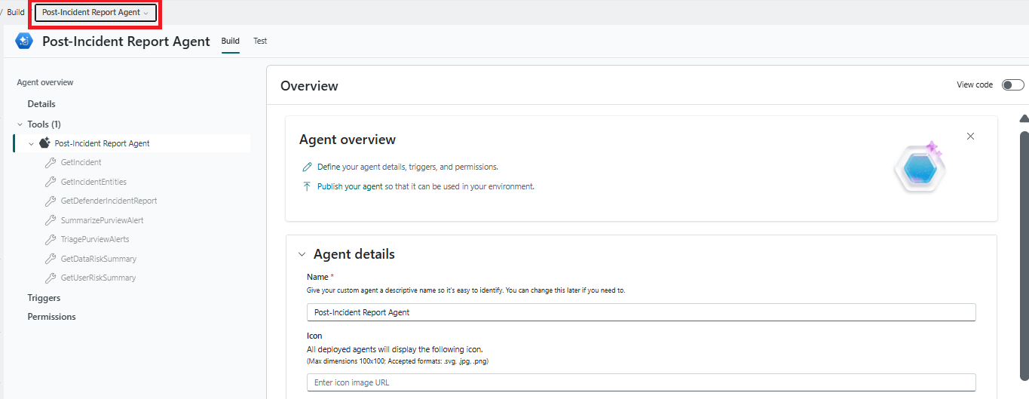1029x399 pixels.
Task: Open the Post-Incident Report Agent breadcrumb dropdown
Action: tap(96, 13)
